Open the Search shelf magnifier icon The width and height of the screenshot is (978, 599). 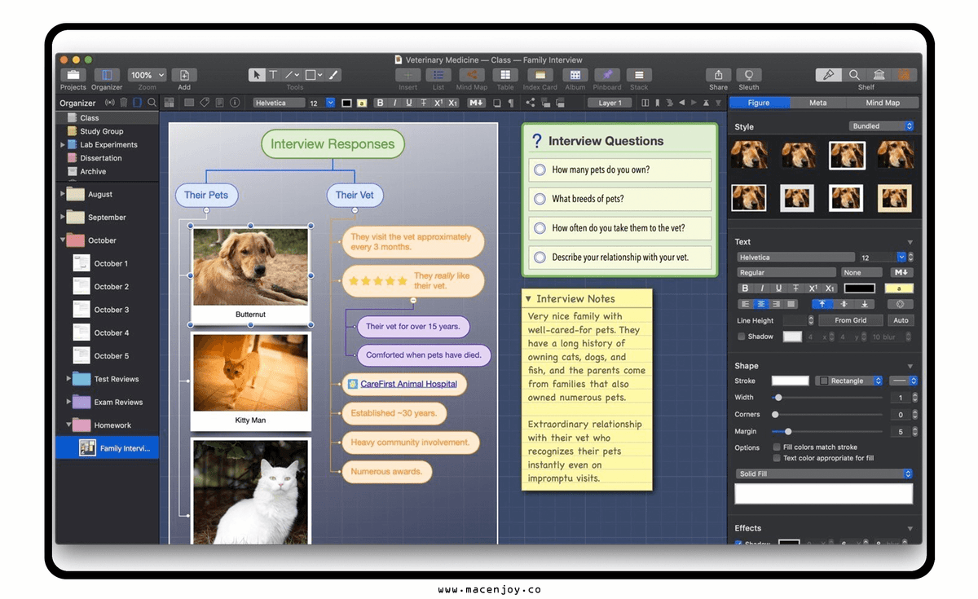point(854,75)
